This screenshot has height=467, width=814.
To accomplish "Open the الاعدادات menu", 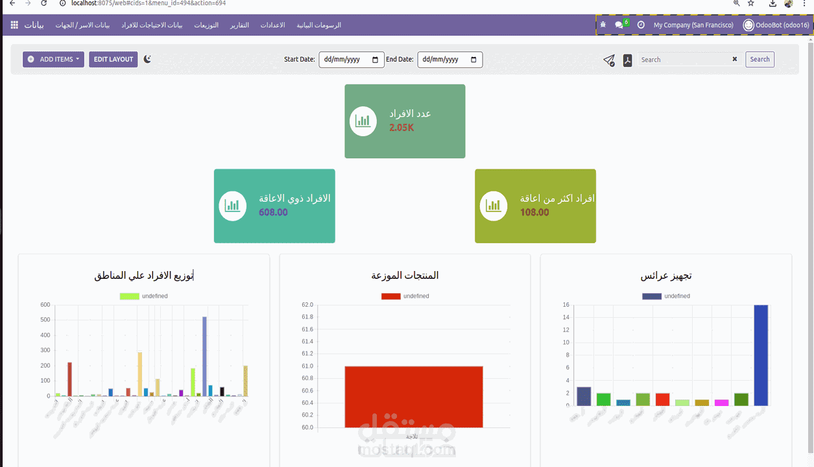I will pos(272,25).
